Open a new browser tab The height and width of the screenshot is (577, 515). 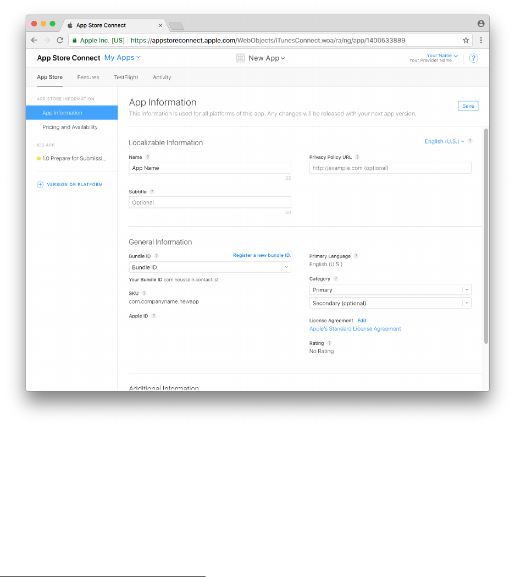pyautogui.click(x=176, y=25)
